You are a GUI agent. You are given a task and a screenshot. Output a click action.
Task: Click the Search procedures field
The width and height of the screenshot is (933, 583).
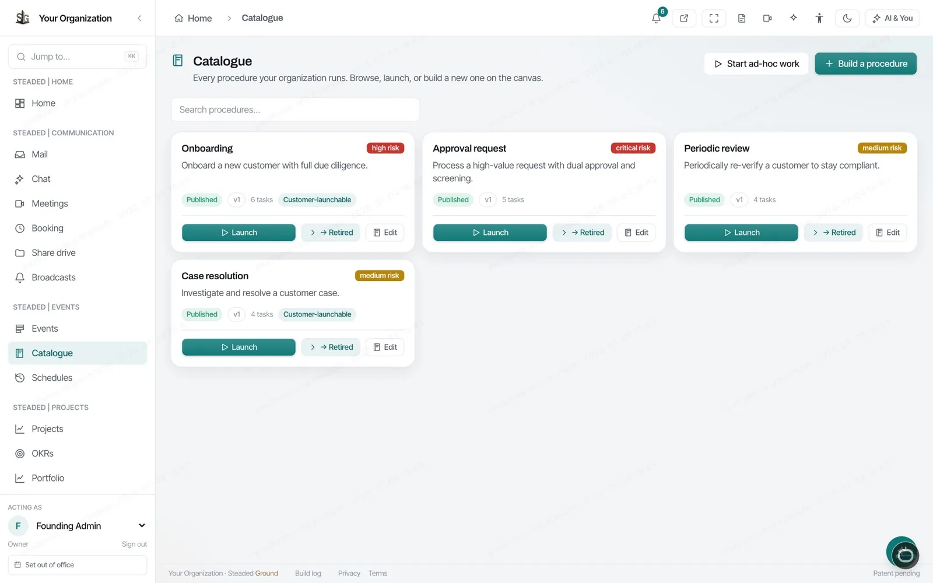[295, 110]
